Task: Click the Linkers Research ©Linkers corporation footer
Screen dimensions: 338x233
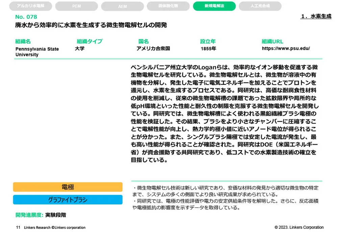Action: pyautogui.click(x=55, y=227)
